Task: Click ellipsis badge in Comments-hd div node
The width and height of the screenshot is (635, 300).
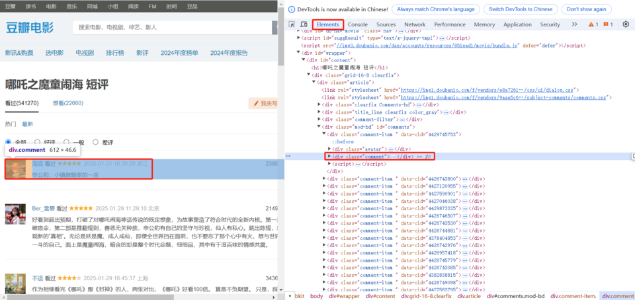Action: [419, 104]
